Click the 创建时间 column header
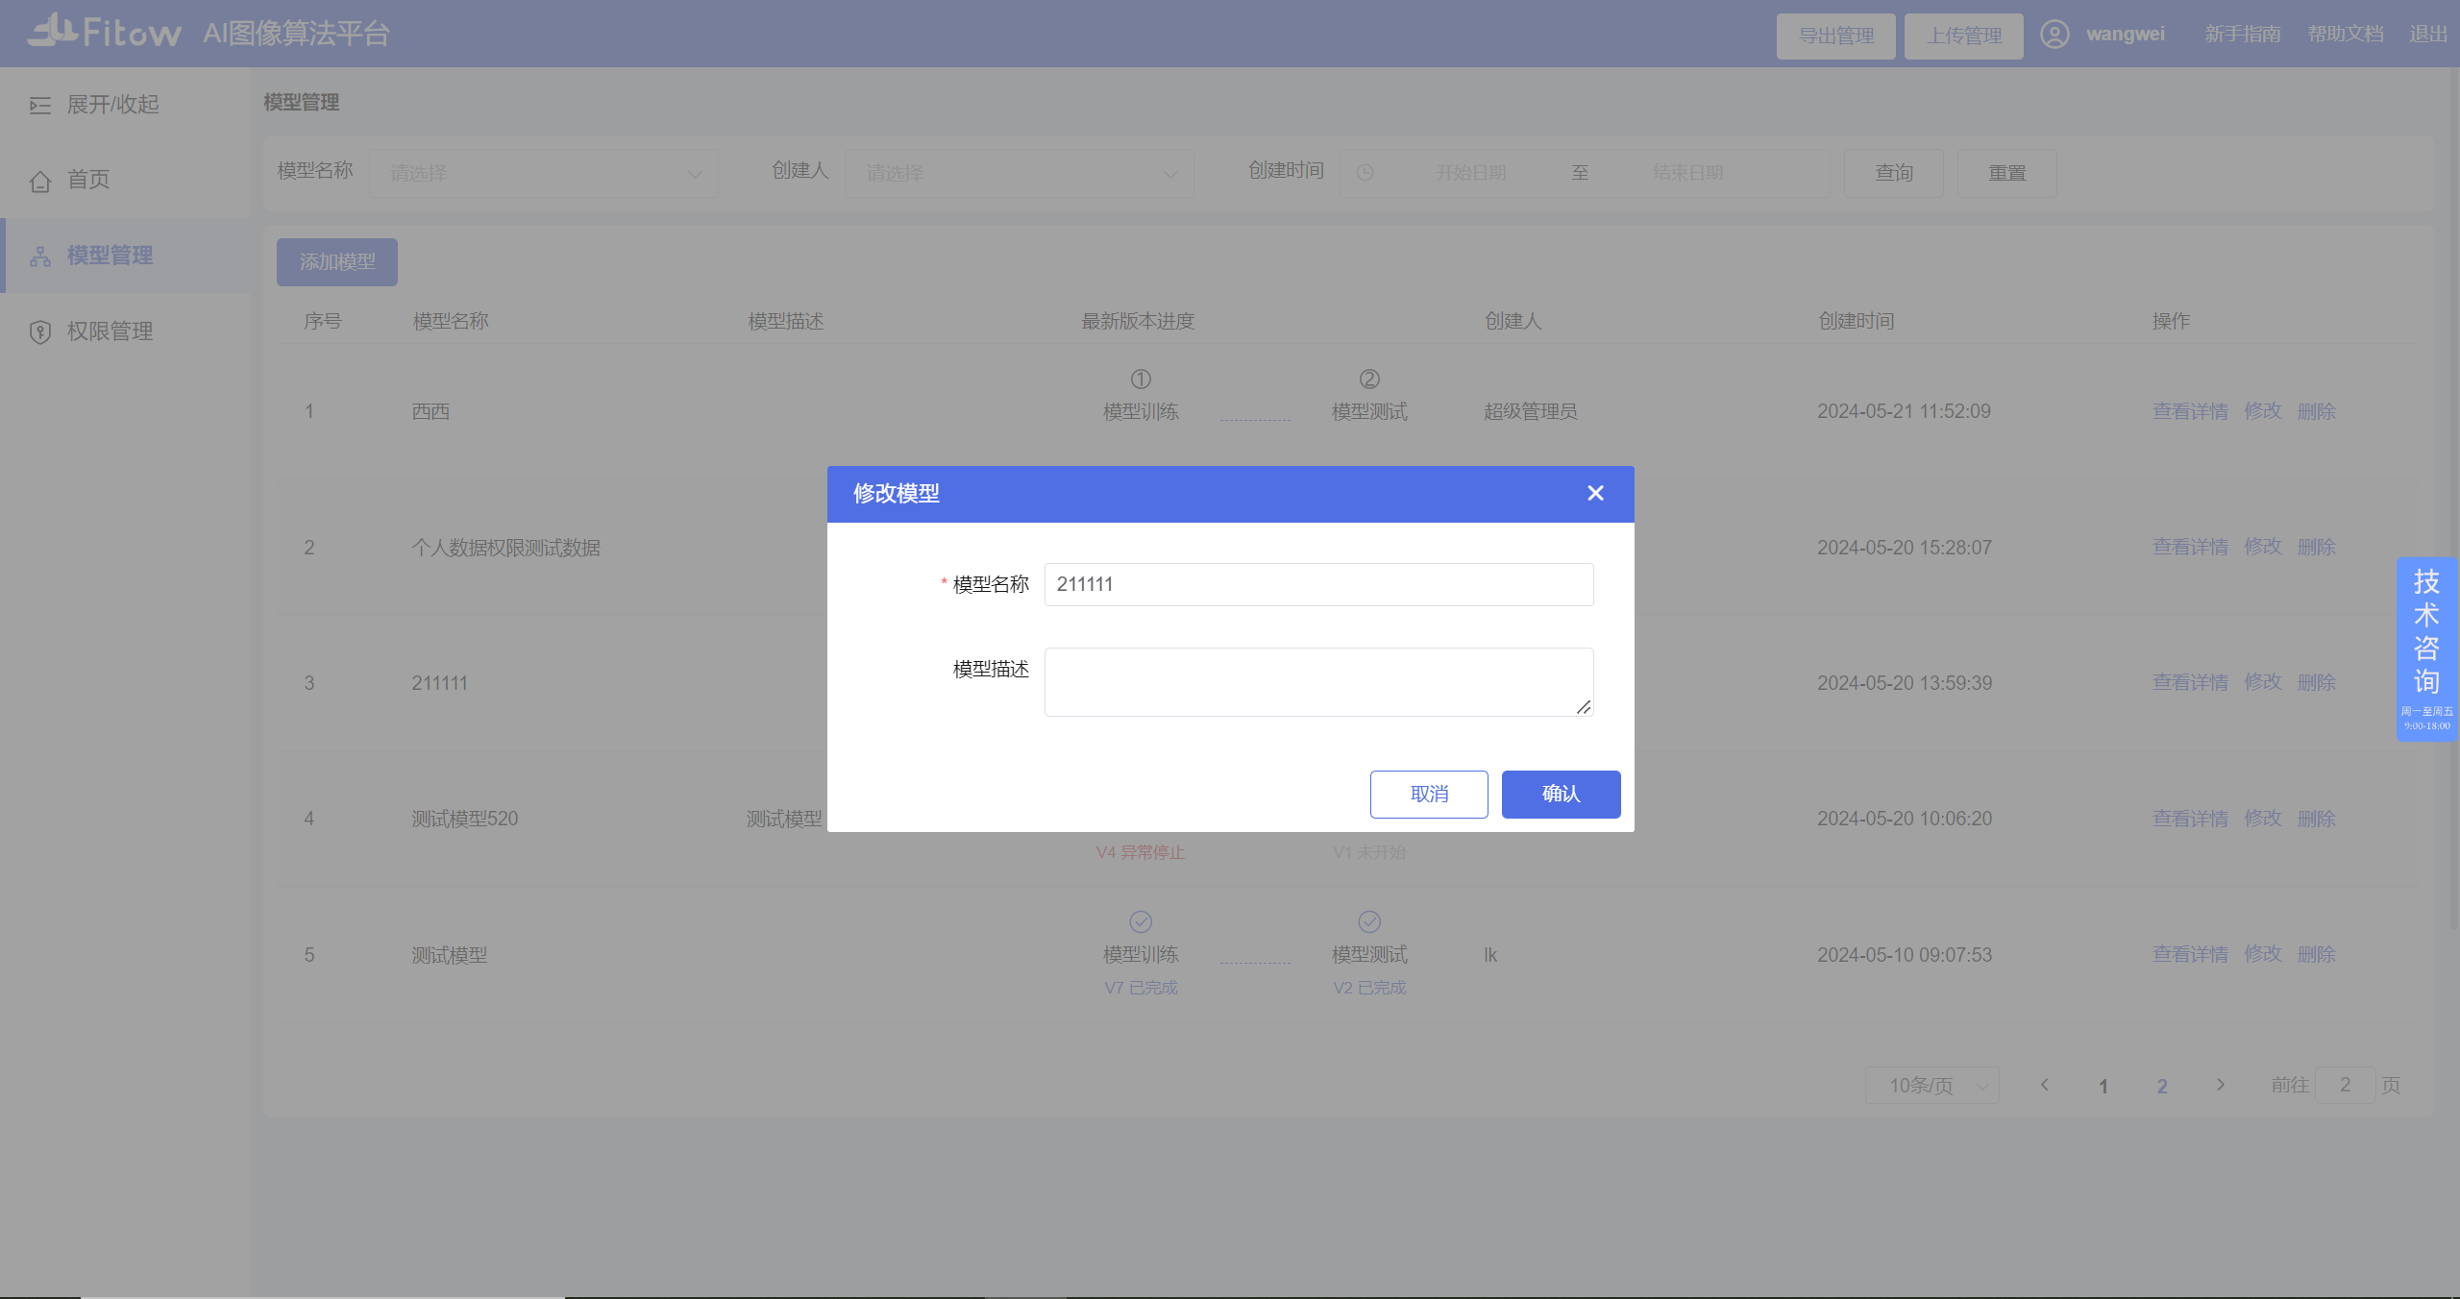The width and height of the screenshot is (2460, 1299). point(1856,321)
